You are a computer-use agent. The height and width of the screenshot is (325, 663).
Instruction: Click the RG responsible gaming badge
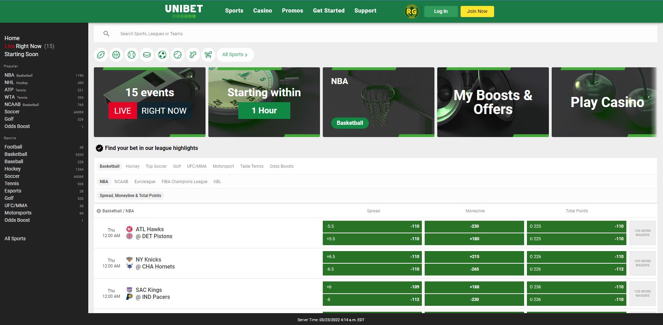coord(411,12)
